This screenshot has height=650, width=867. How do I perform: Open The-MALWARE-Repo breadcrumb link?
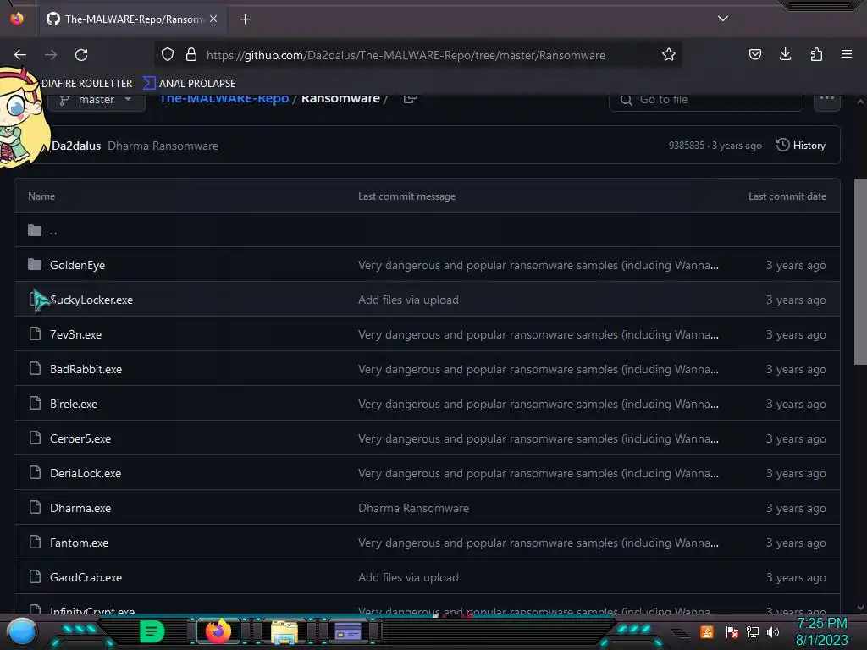click(x=224, y=98)
